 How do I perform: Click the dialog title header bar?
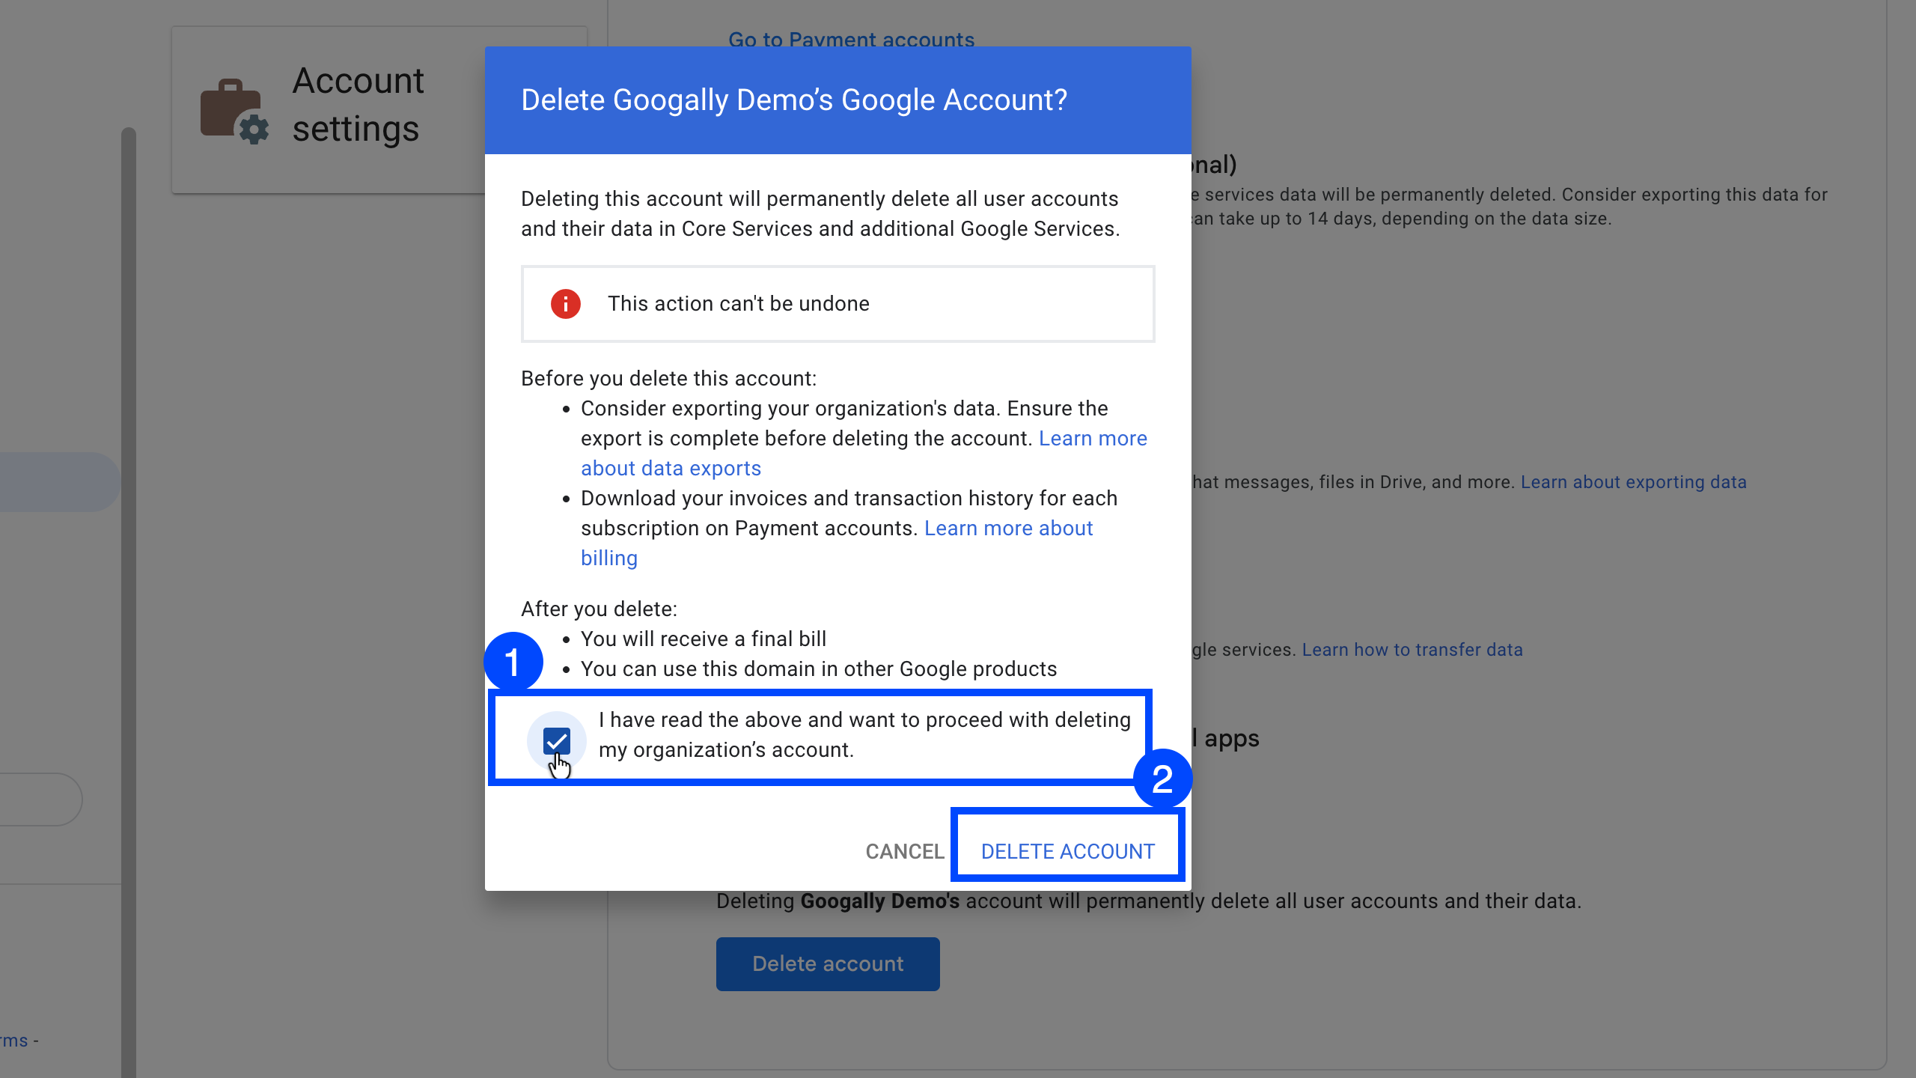(837, 100)
